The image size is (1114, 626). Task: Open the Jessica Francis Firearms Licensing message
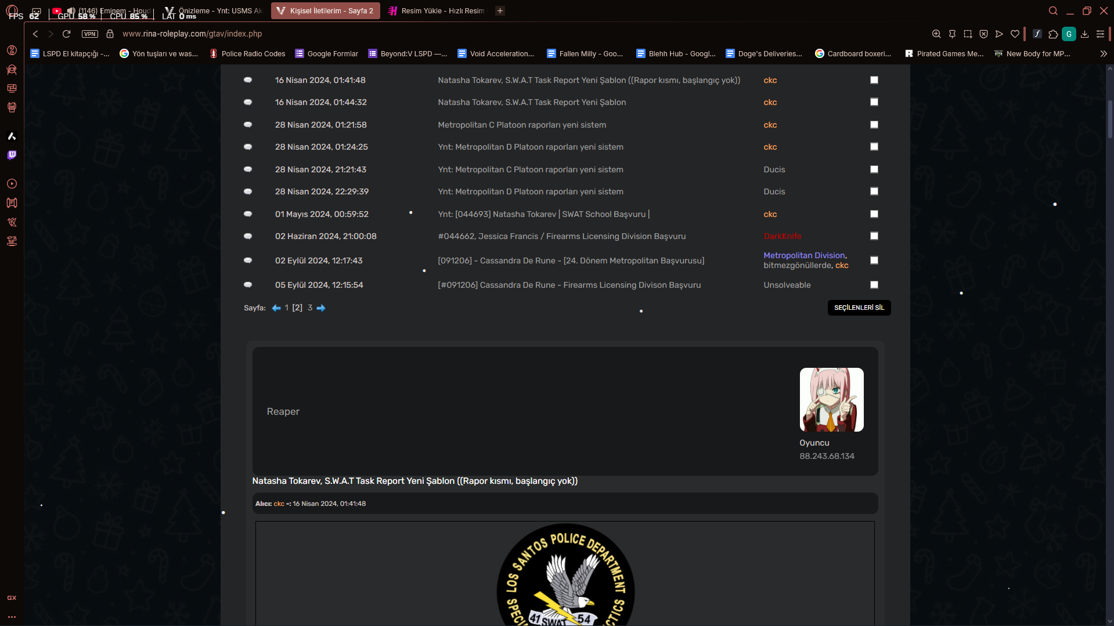click(562, 236)
